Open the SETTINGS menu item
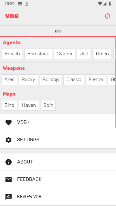The width and height of the screenshot is (116, 206). 58,140
